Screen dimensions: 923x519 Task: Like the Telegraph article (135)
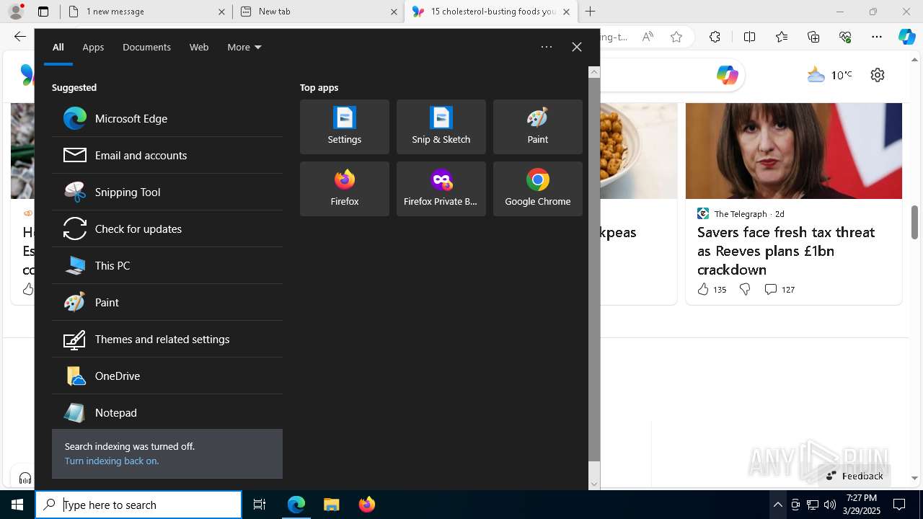(712, 289)
